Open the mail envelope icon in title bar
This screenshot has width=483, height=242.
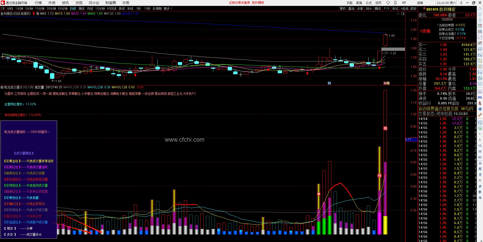(404, 3)
